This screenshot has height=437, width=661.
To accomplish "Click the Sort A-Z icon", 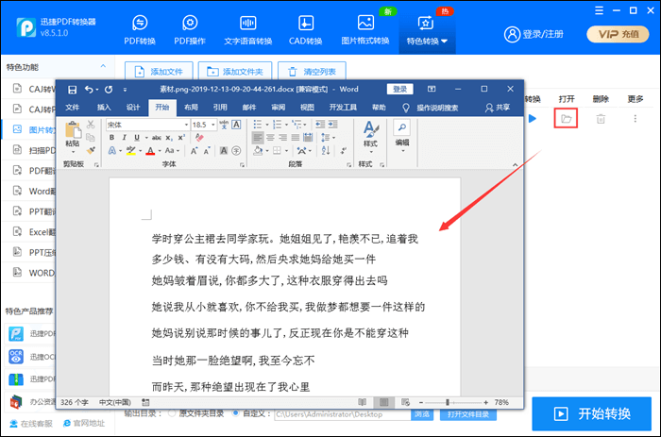I will (326, 150).
